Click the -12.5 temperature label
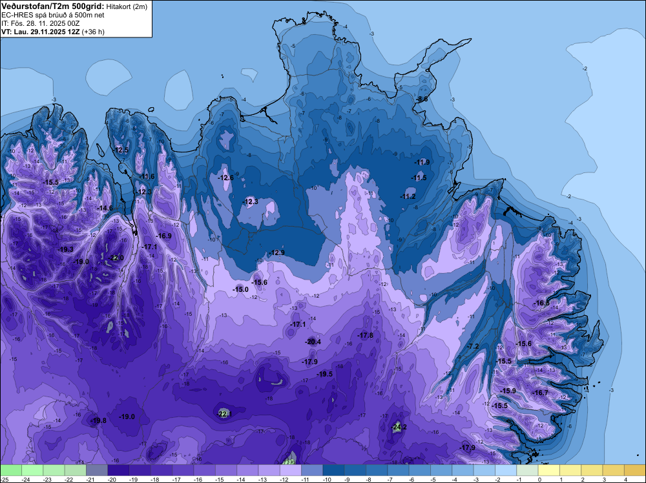 pos(121,150)
